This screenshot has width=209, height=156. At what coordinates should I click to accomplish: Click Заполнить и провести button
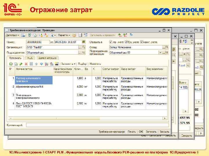[102, 35]
